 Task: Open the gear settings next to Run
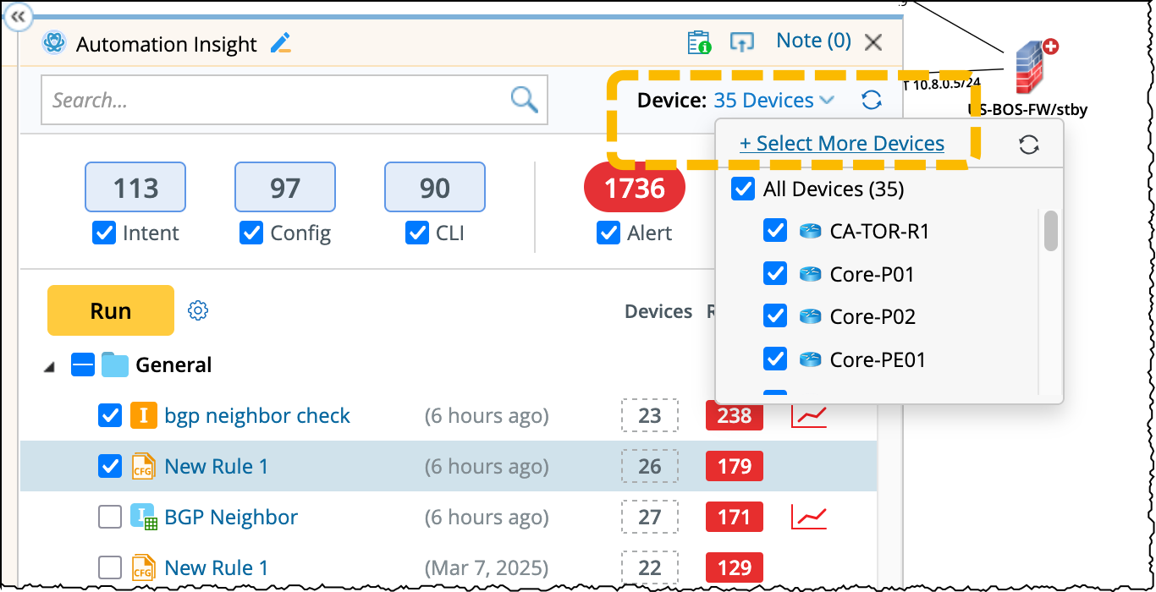tap(198, 310)
